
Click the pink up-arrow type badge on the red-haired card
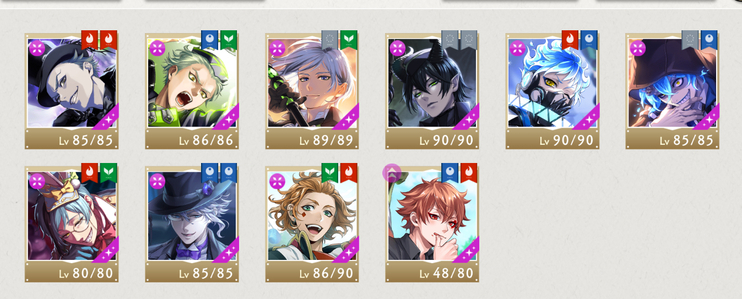point(392,173)
